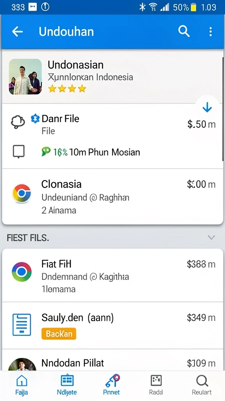Tick the checkbox next to Phun Mosian
Screen dimensions: 225x401
tap(19, 152)
